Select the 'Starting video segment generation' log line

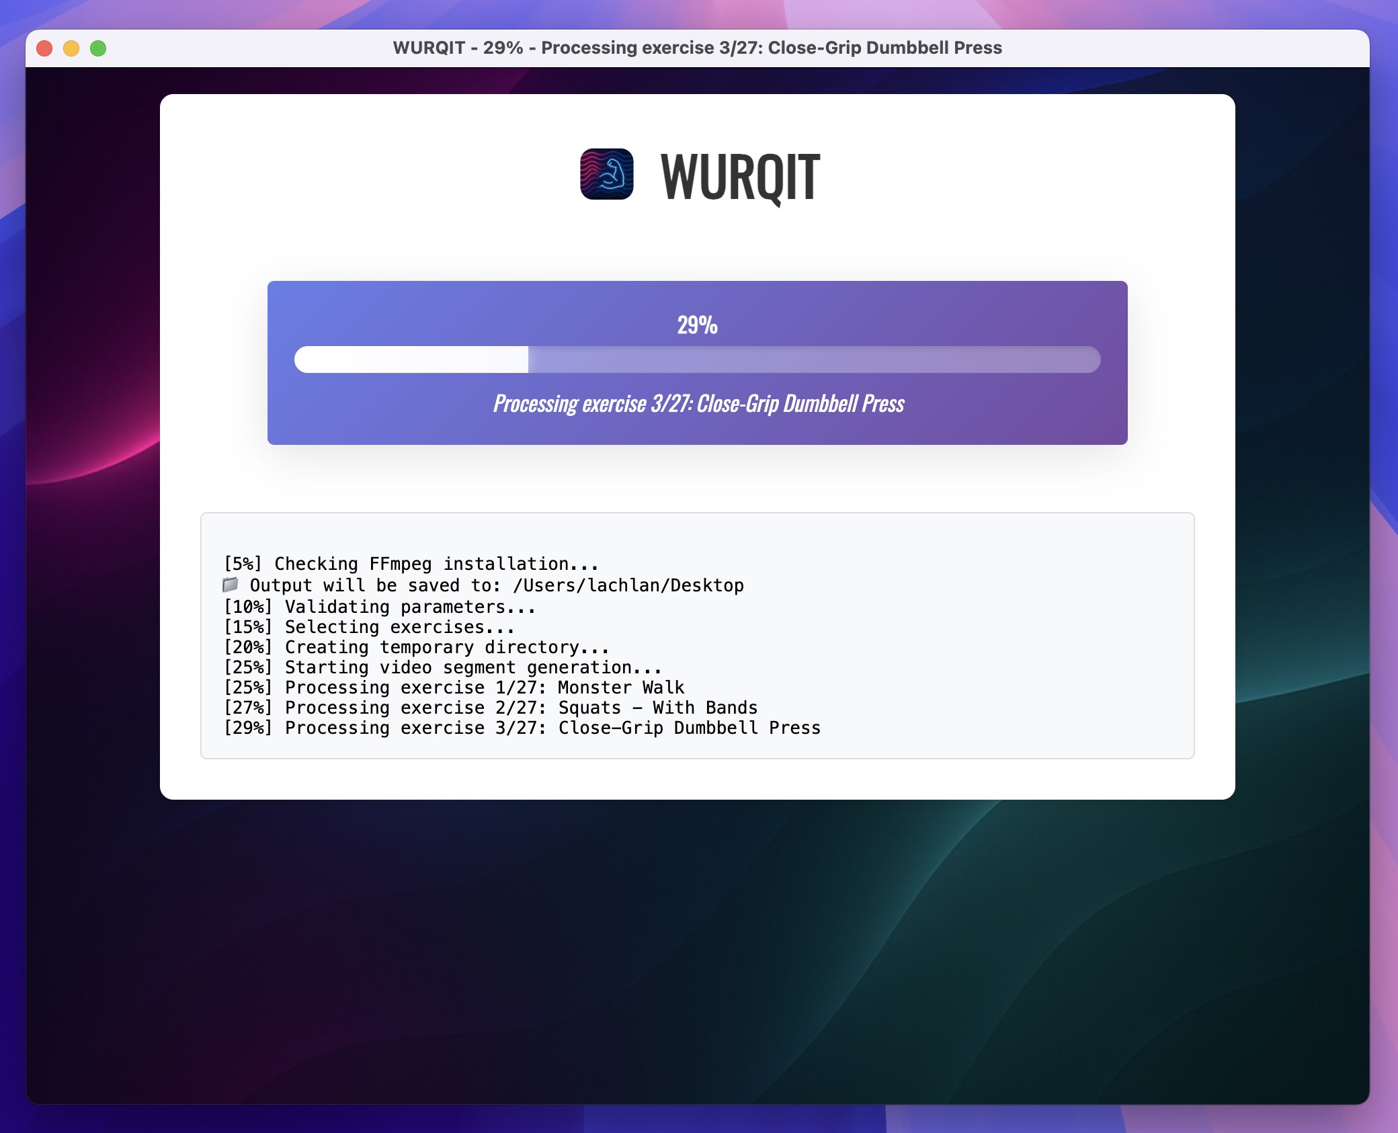[443, 667]
